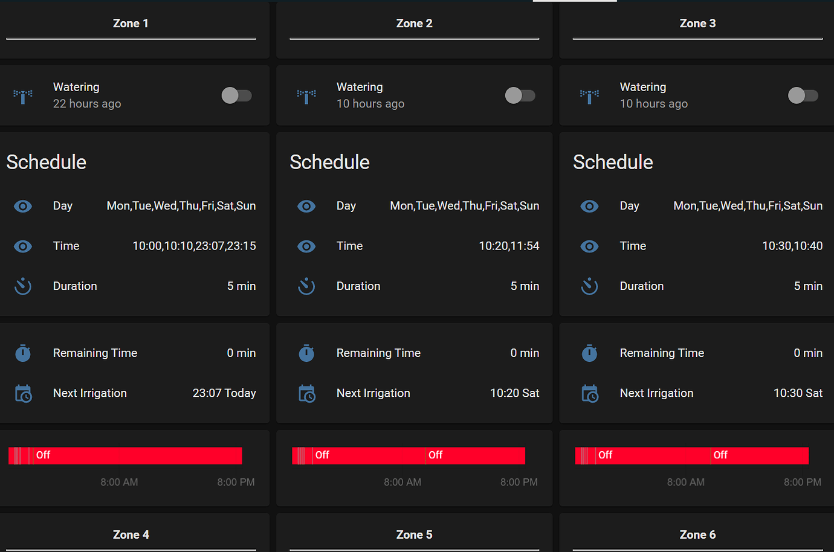This screenshot has width=834, height=552.
Task: Turn on Zone 1 Watering switch
Action: point(236,95)
